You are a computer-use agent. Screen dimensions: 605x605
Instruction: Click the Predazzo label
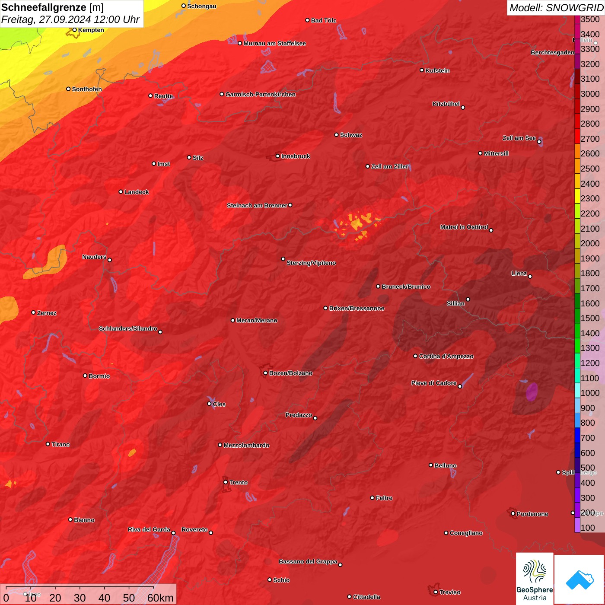point(299,415)
